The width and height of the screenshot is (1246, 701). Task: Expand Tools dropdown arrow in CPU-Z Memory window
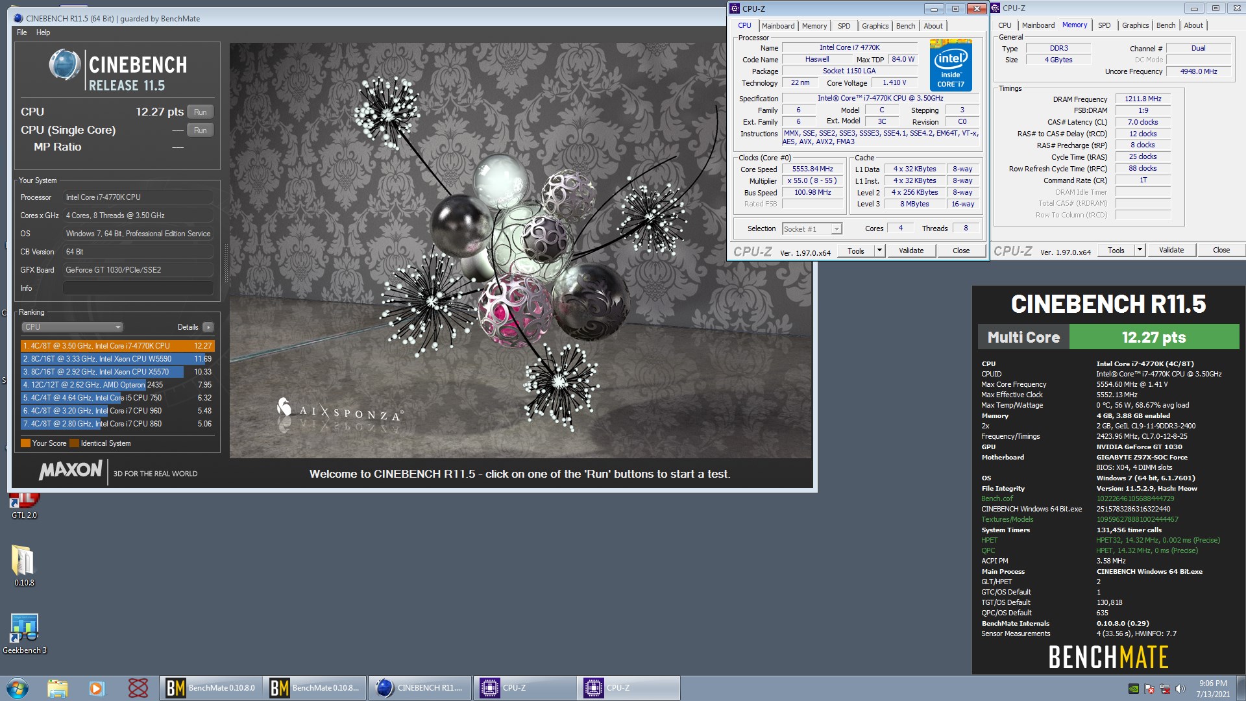(x=1140, y=251)
